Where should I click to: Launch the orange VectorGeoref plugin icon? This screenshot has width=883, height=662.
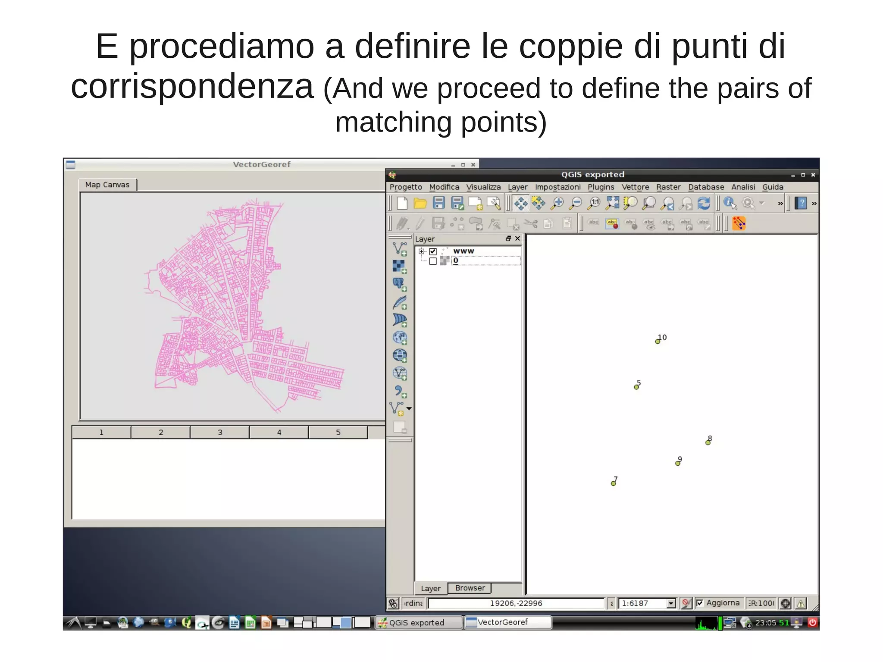739,223
